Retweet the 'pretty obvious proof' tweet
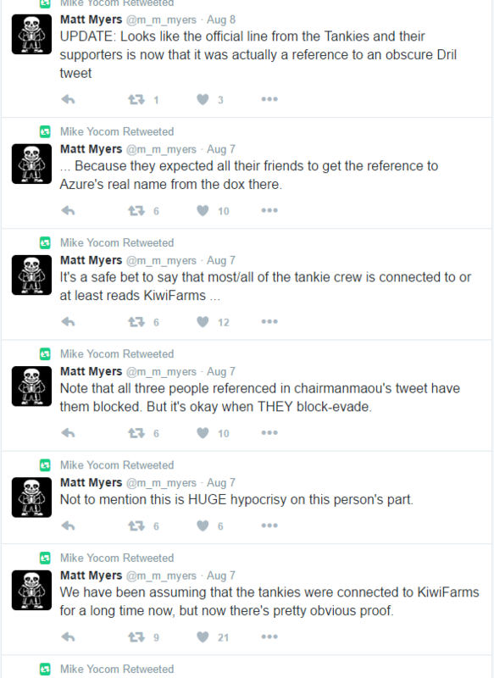Screen dimensions: 494x678 tap(136, 637)
